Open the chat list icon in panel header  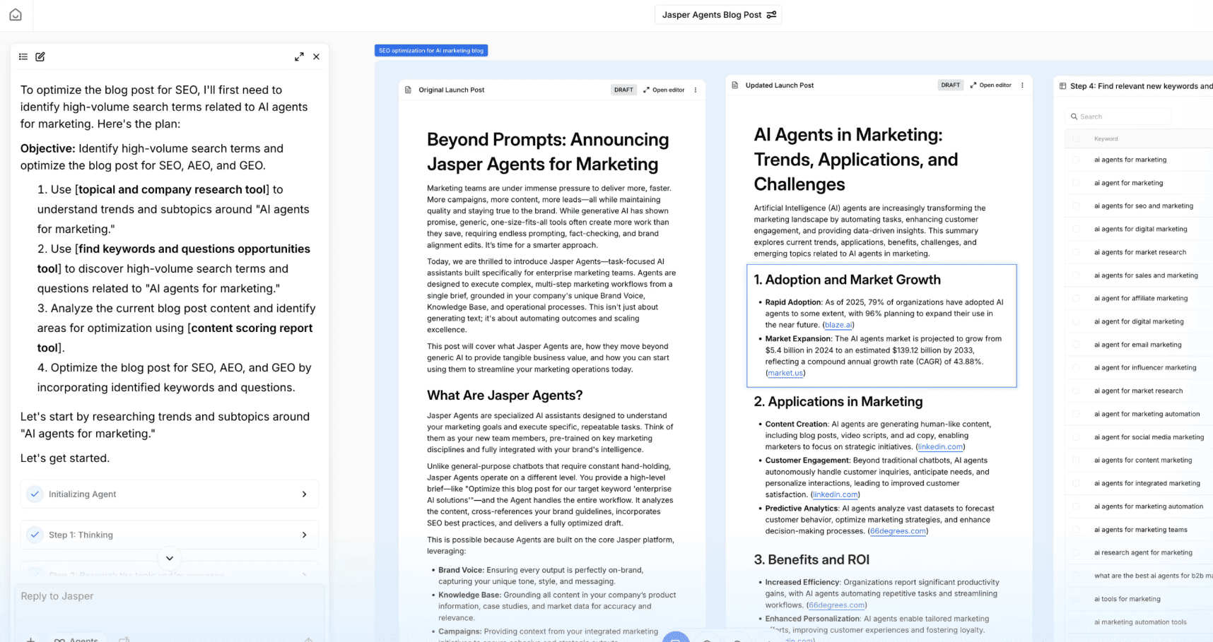point(23,57)
